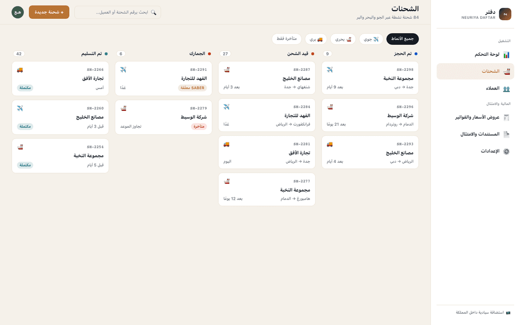Viewport: 520px width, 325px height.
Task: Click the truck icon on card SH-2293
Action: coord(330,144)
